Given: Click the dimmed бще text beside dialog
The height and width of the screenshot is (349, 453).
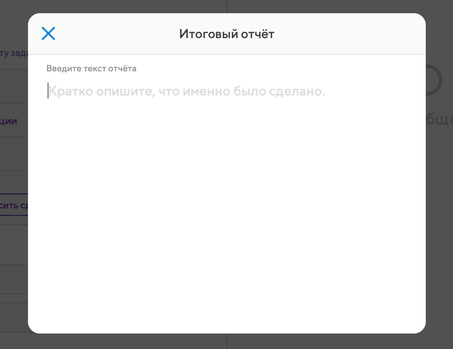Looking at the screenshot, I should tap(439, 119).
